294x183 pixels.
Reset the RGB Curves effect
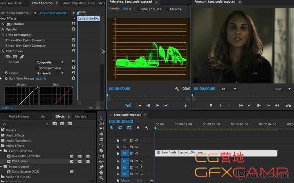tap(73, 51)
